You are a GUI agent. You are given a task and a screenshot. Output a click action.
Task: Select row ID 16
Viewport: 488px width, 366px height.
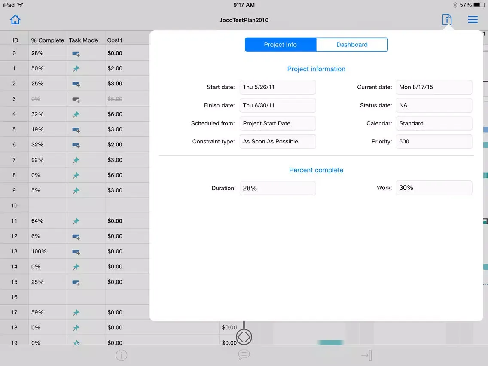14,297
